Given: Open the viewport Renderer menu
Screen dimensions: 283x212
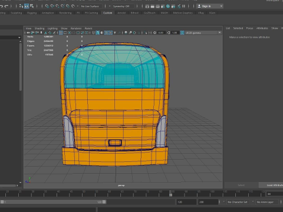Looking at the screenshot, I should (76, 28).
